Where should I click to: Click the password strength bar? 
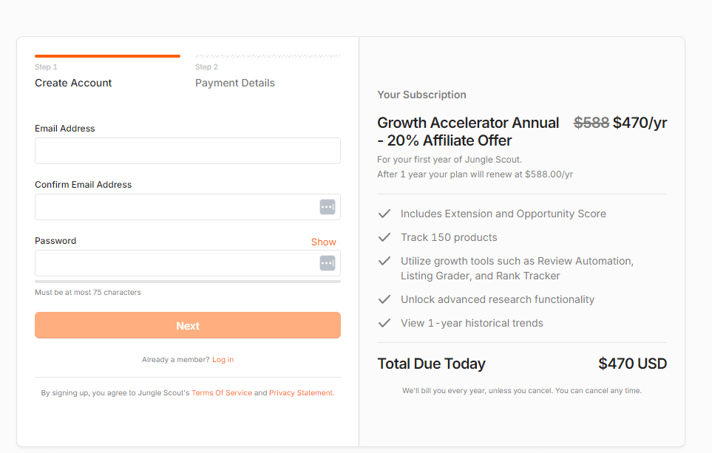[x=188, y=282]
